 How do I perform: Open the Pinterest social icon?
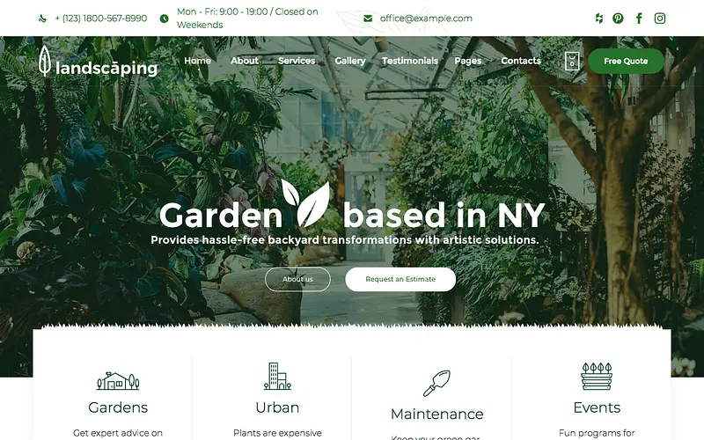coord(619,18)
